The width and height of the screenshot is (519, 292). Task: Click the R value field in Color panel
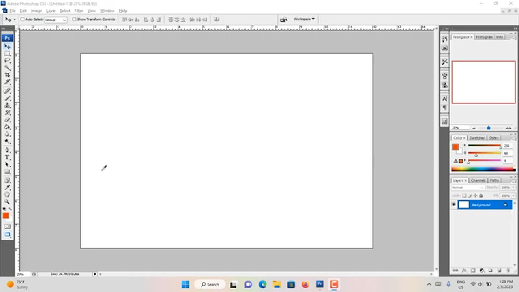[x=507, y=146]
